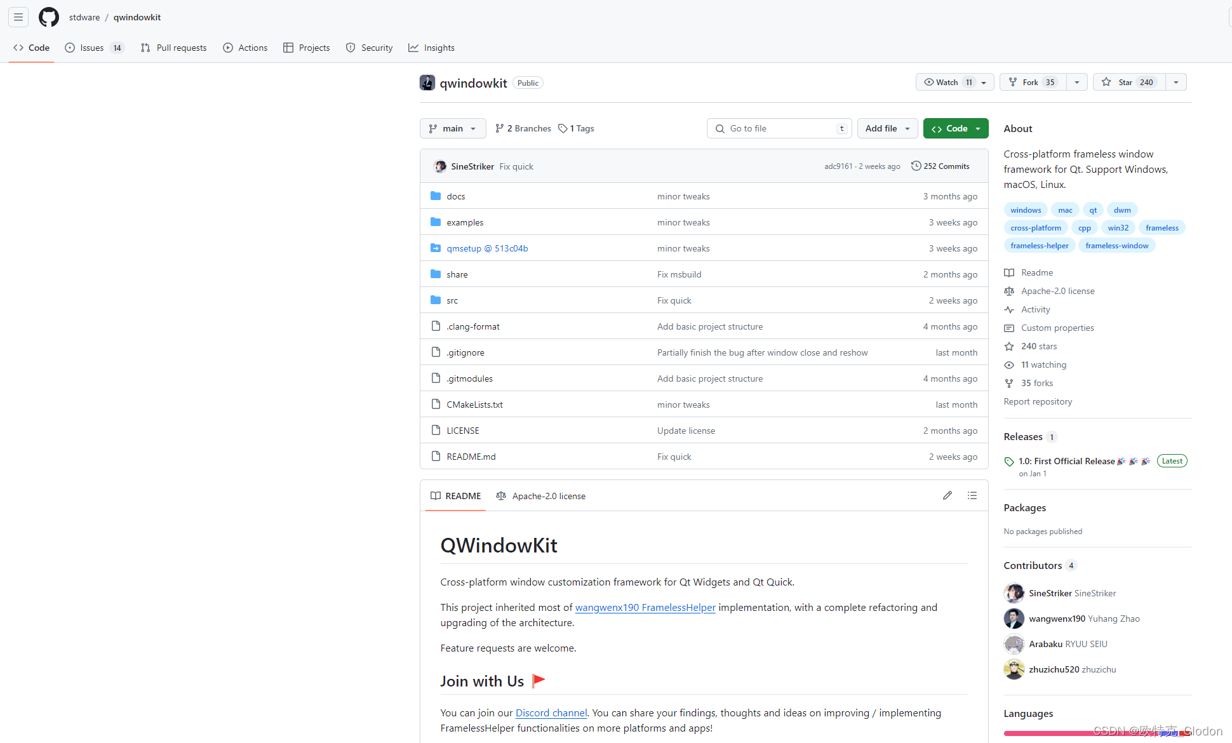This screenshot has width=1232, height=743.
Task: Select the Apache-2.0 license tab
Action: [x=541, y=496]
